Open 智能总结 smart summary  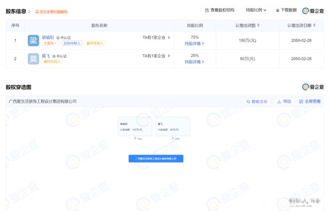pos(257,101)
